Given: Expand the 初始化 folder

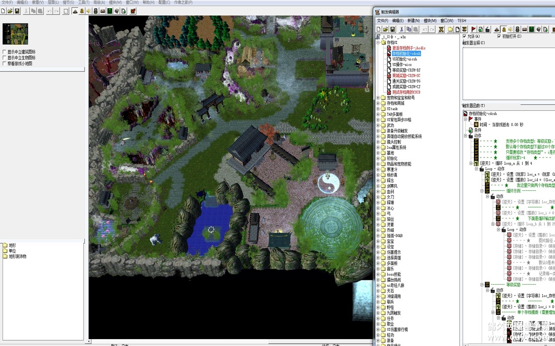Looking at the screenshot, I should click(378, 158).
